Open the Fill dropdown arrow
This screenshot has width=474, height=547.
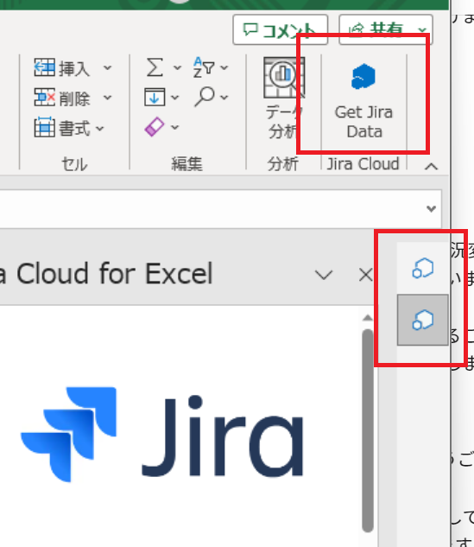tap(174, 98)
